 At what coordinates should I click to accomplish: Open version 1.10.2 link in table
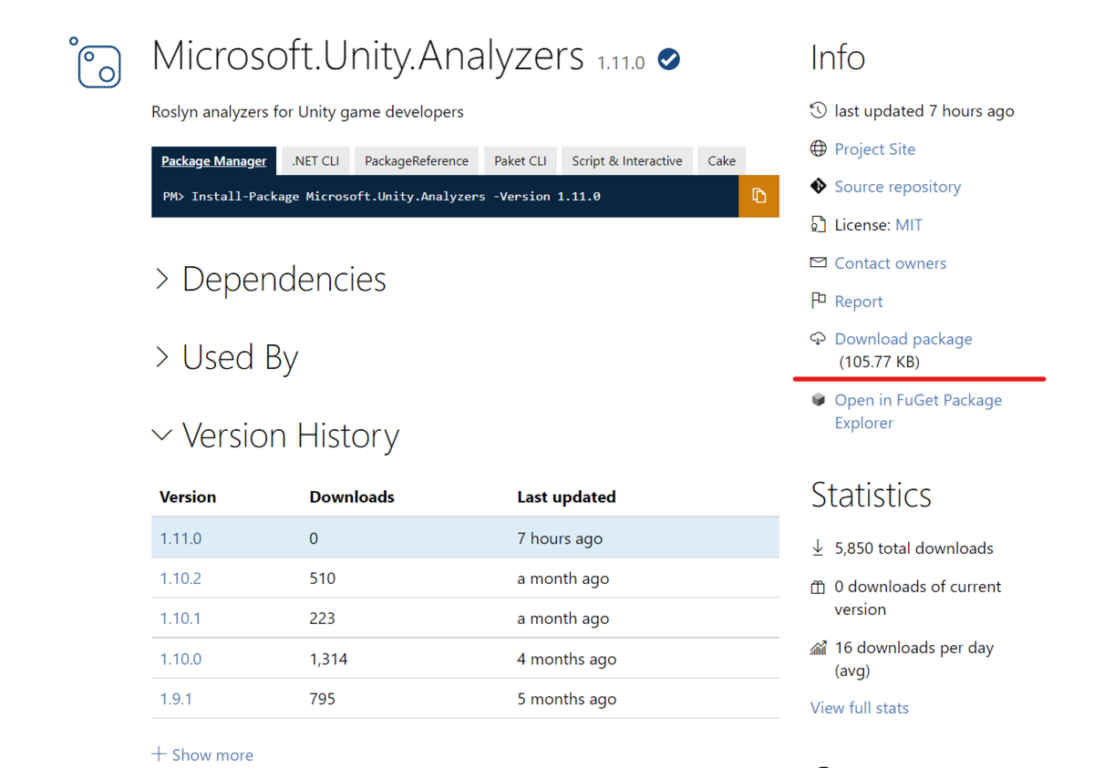pyautogui.click(x=181, y=578)
